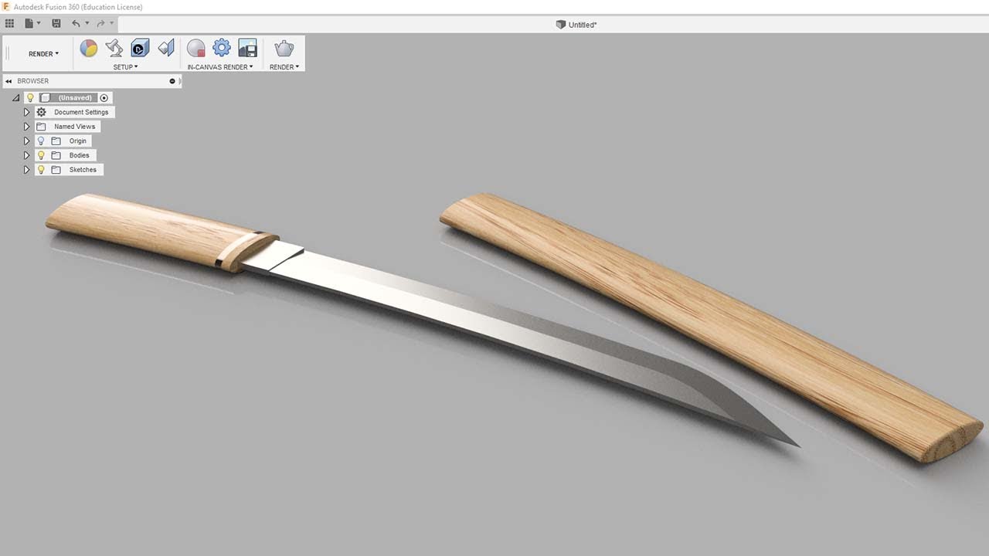Open Texture Map Controls icon
989x556 pixels.
(x=166, y=48)
